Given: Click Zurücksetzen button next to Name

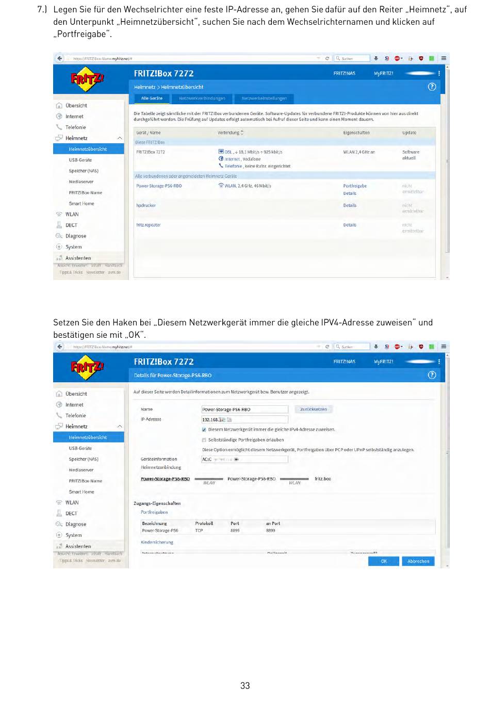Looking at the screenshot, I should [x=314, y=409].
